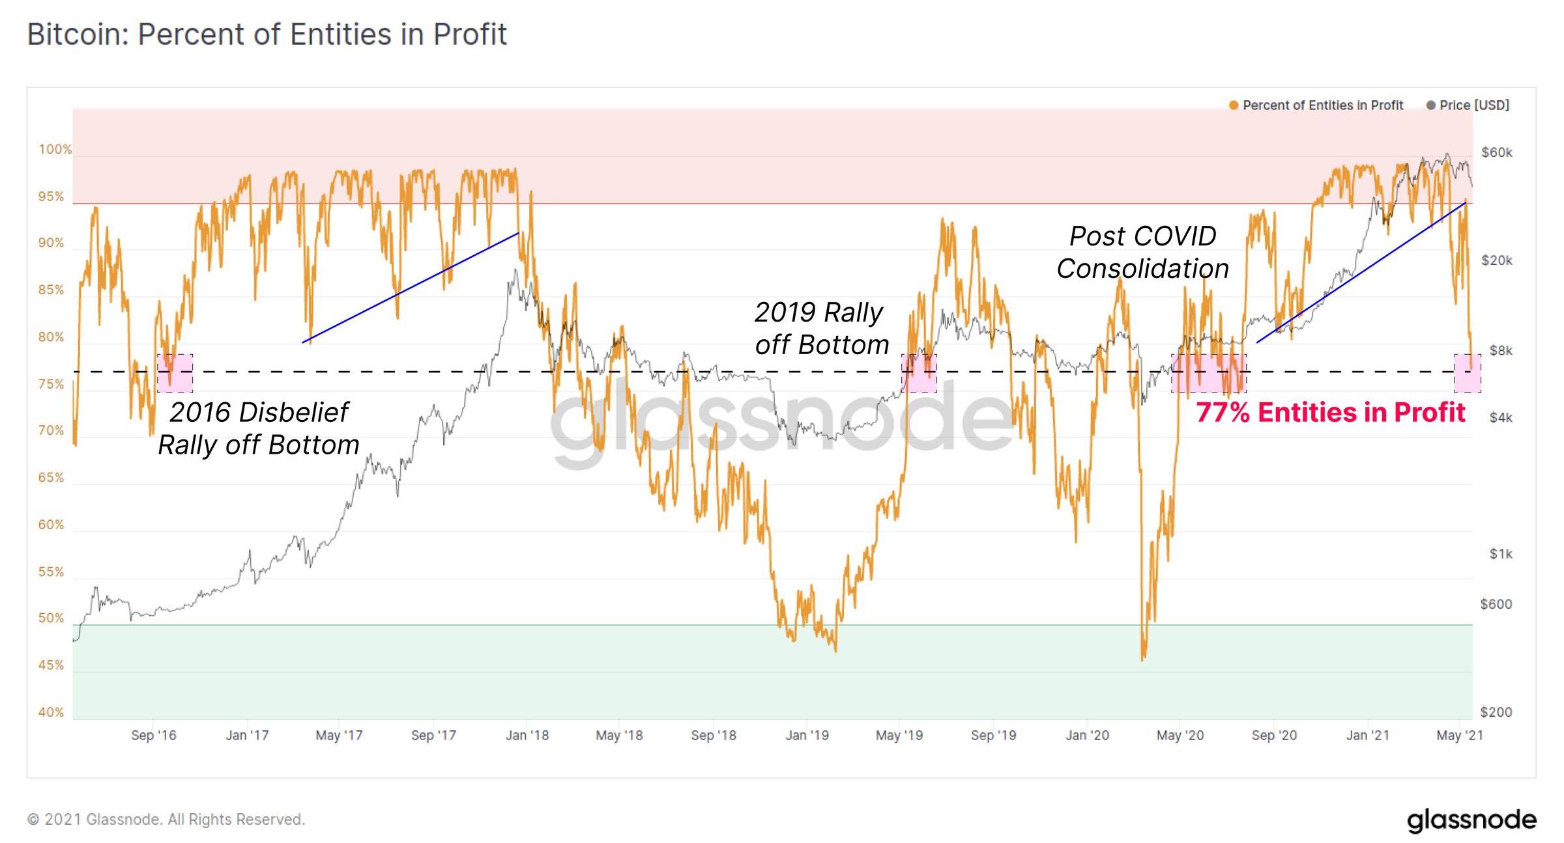Screen dimensions: 1564x843
Task: Click the wide pink box under Post COVID
Action: pyautogui.click(x=1208, y=374)
